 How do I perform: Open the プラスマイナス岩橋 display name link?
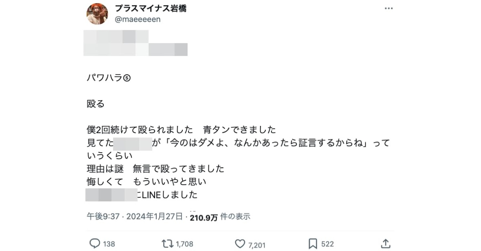(x=151, y=9)
